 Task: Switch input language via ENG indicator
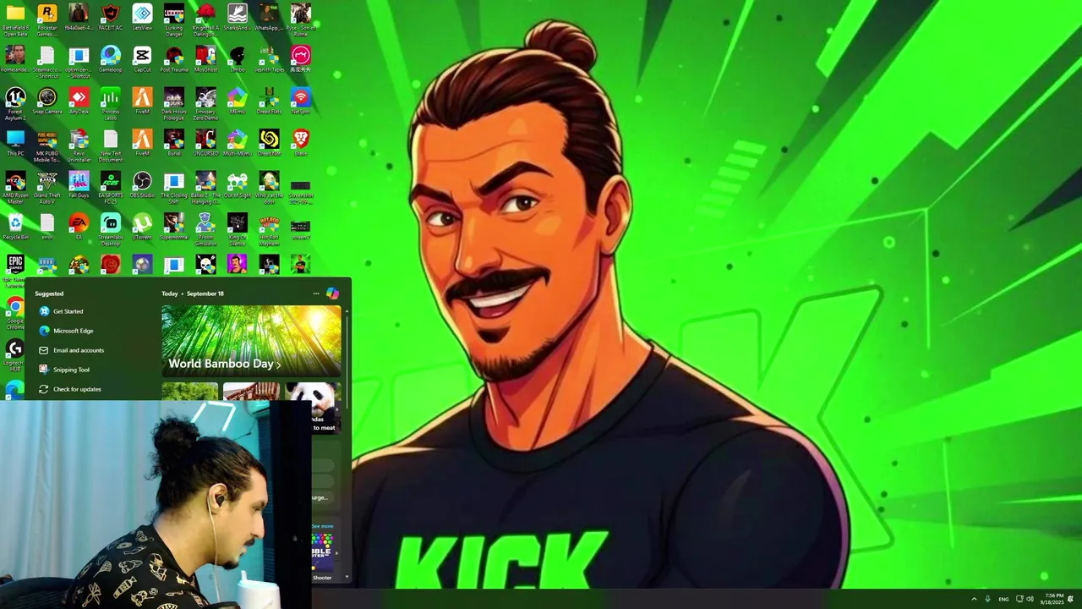tap(1003, 599)
